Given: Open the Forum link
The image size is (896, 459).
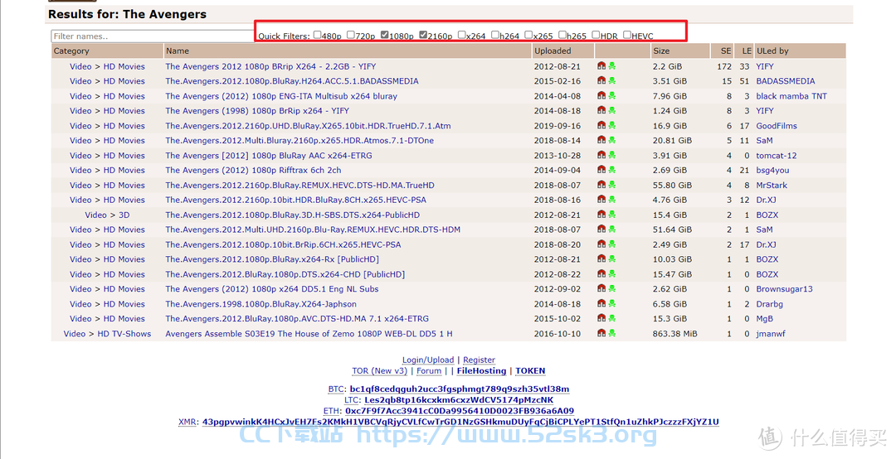Looking at the screenshot, I should (x=429, y=370).
